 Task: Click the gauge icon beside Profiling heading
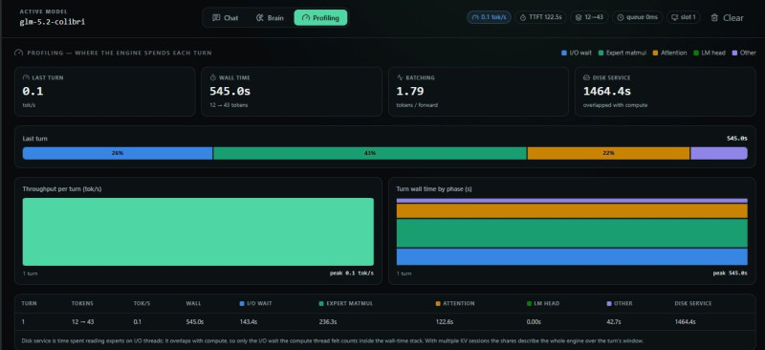(x=18, y=53)
